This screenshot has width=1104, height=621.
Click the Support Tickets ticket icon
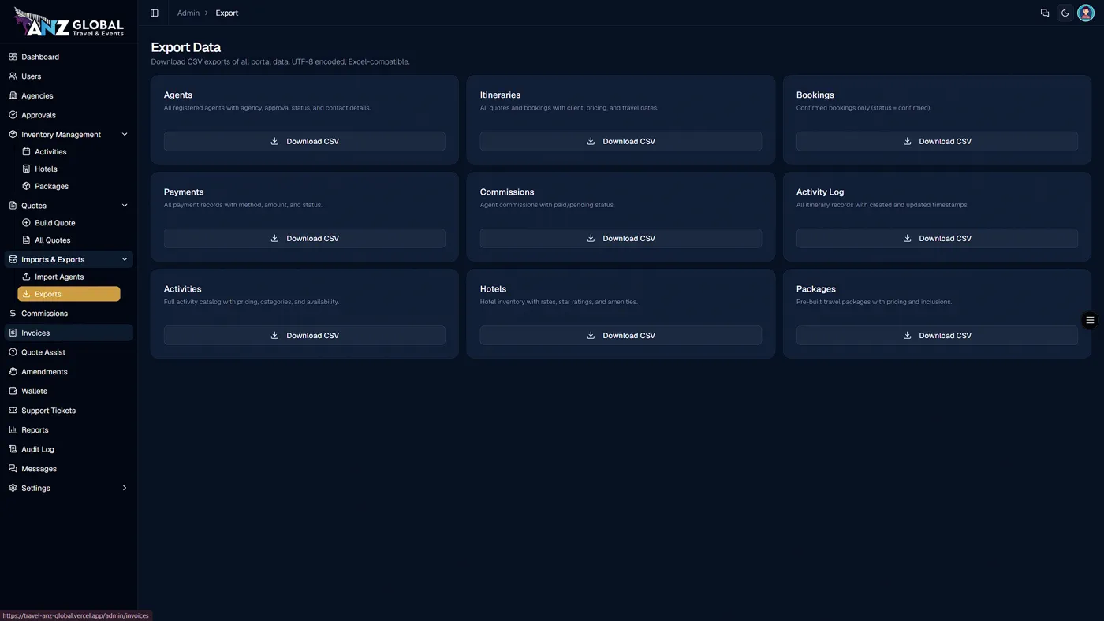point(13,411)
